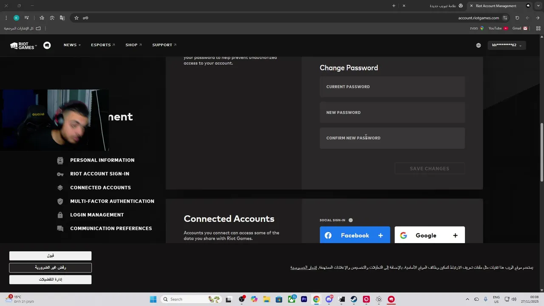Bookmark this page with the star icon
The image size is (544, 306).
click(76, 18)
